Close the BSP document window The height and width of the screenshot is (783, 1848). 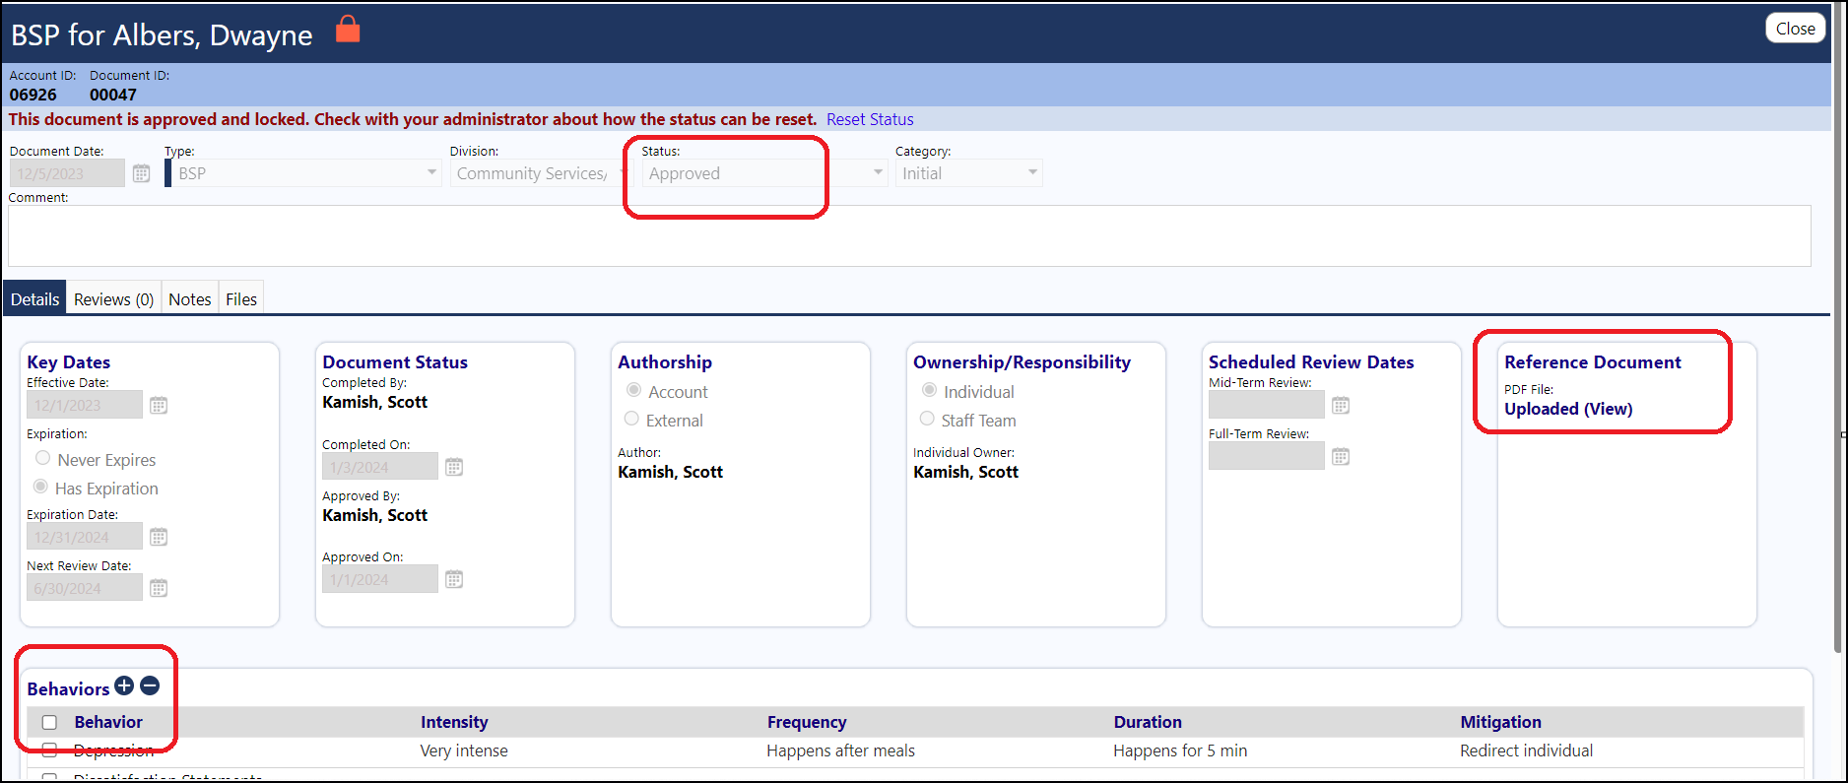1795,29
